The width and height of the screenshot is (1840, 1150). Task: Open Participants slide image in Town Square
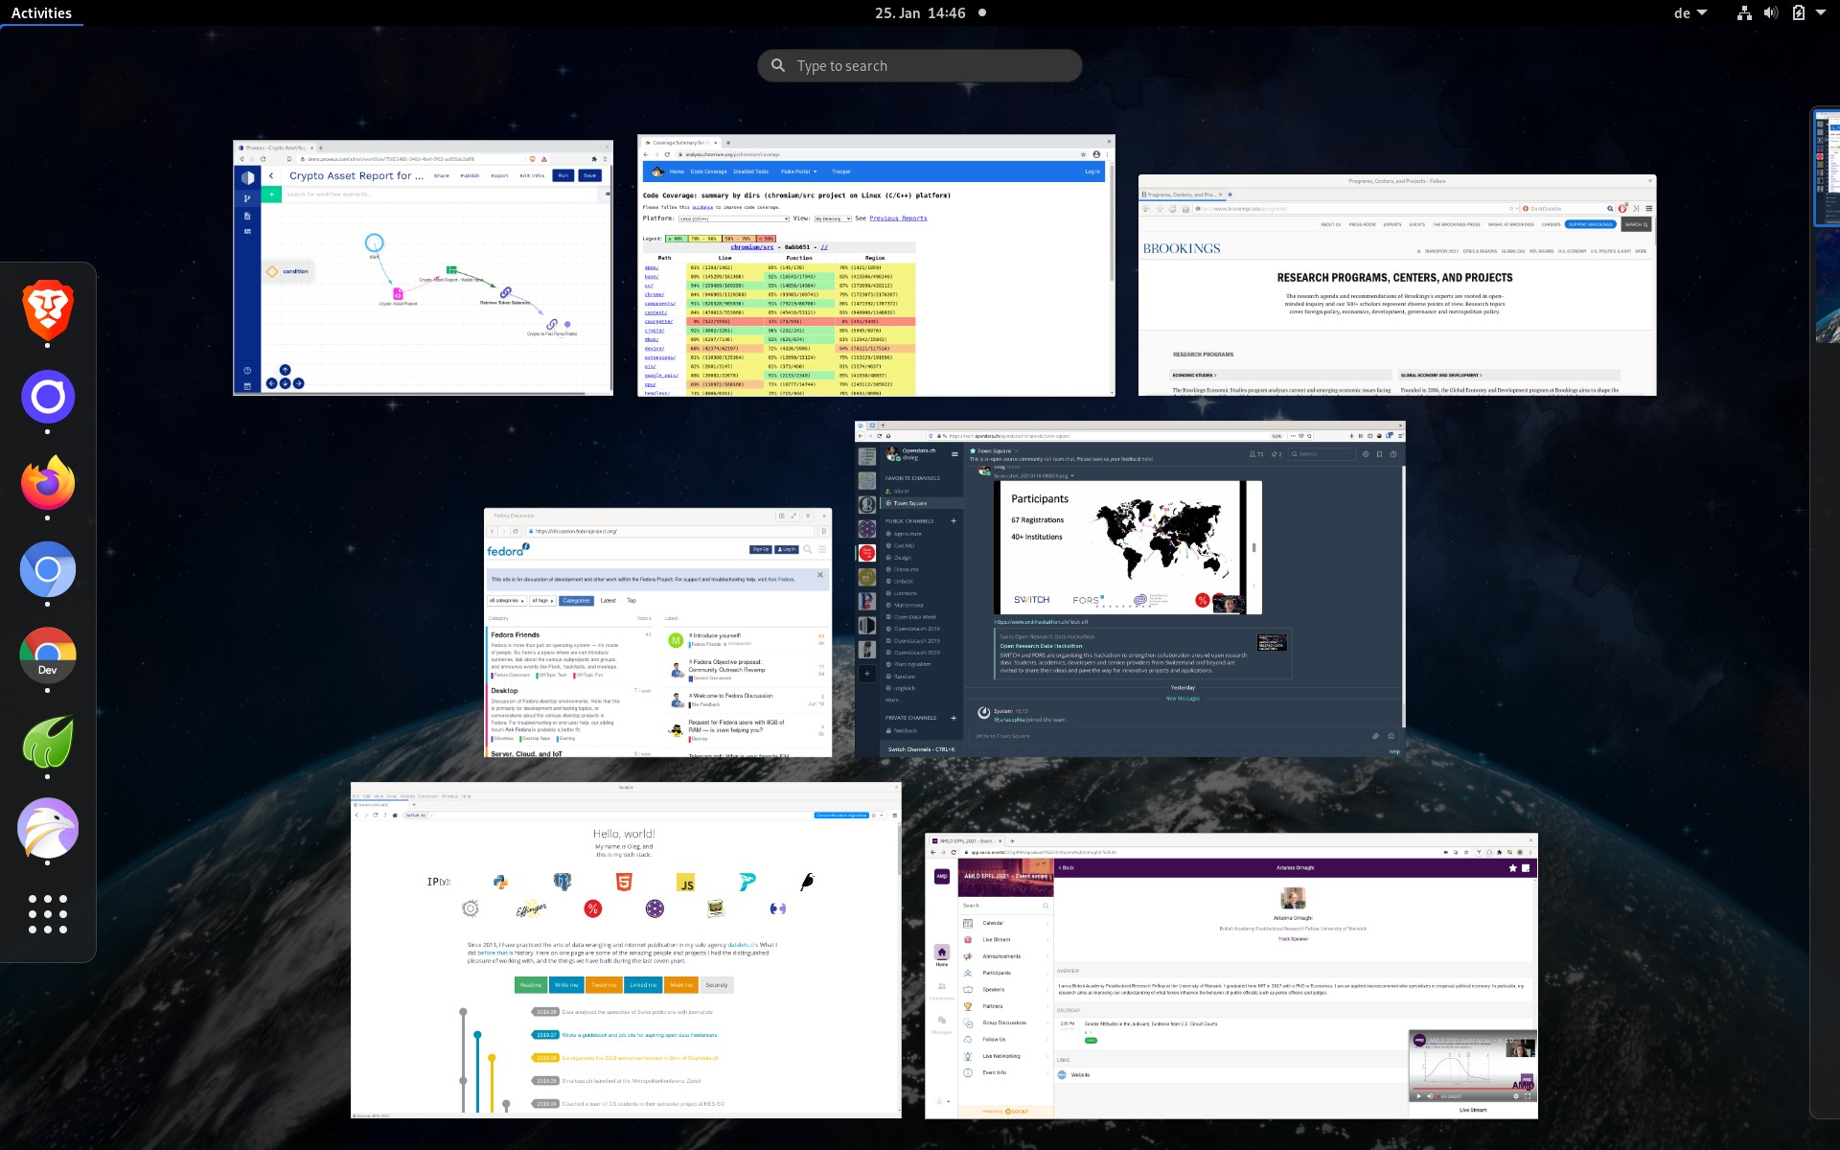(x=1128, y=547)
